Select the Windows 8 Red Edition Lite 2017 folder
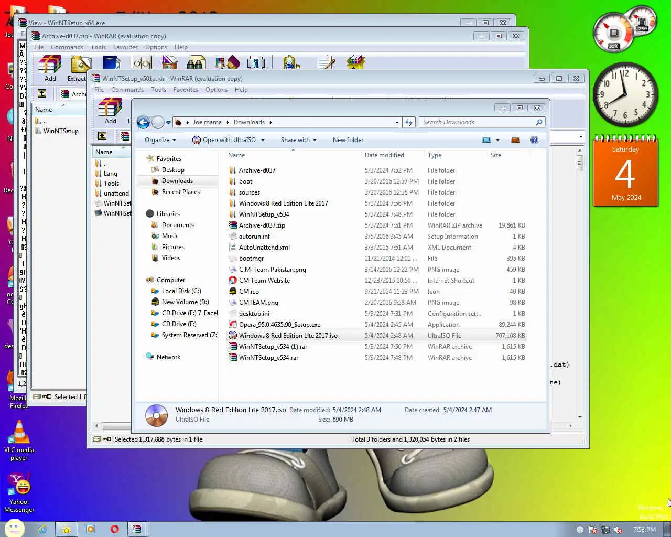Viewport: 671px width, 537px height. click(283, 203)
